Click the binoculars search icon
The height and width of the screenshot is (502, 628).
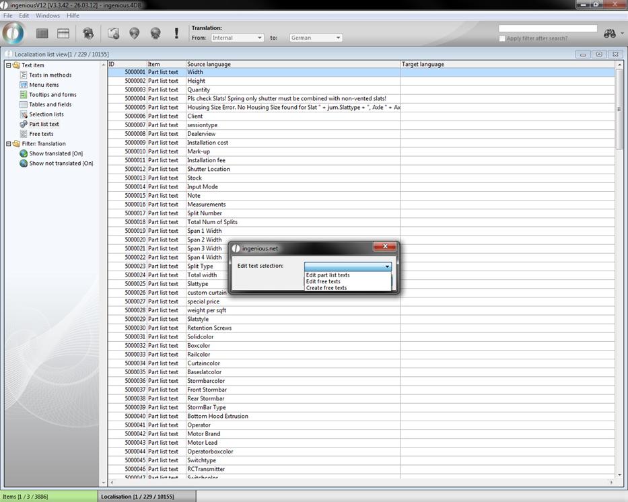(x=610, y=34)
